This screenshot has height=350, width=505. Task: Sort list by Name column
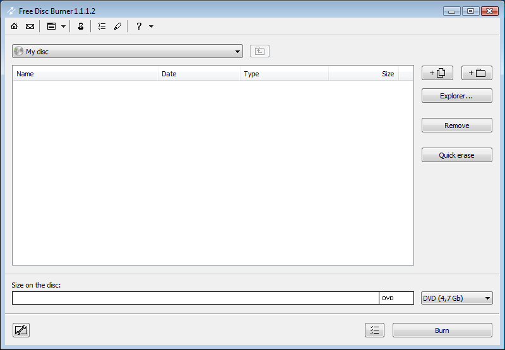(85, 74)
